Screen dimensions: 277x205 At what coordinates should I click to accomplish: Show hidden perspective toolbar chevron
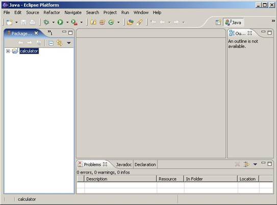coord(273,21)
